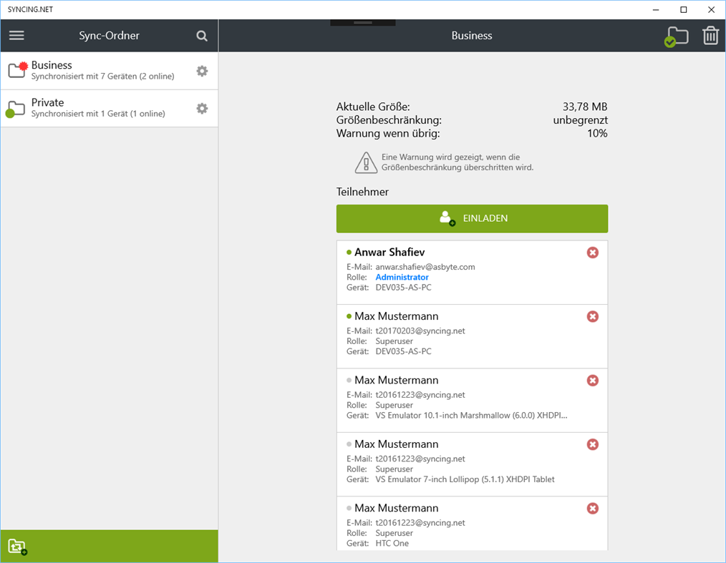Open the navigation hamburger menu

pos(16,35)
